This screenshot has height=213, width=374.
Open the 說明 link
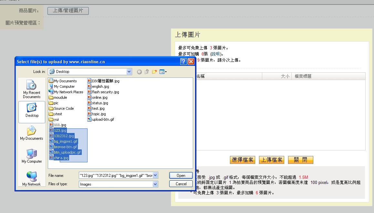click(x=215, y=54)
